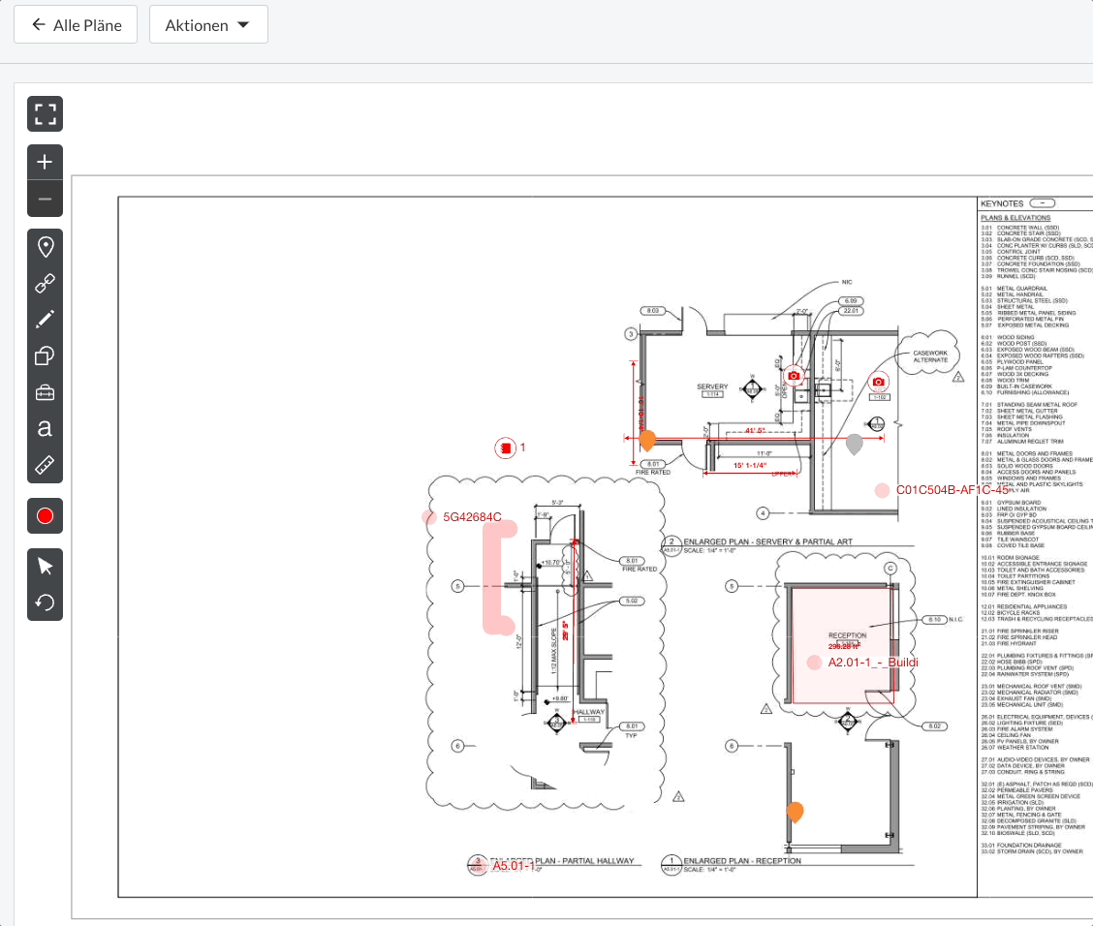
Task: Select the text annotation tool
Action: tap(45, 428)
